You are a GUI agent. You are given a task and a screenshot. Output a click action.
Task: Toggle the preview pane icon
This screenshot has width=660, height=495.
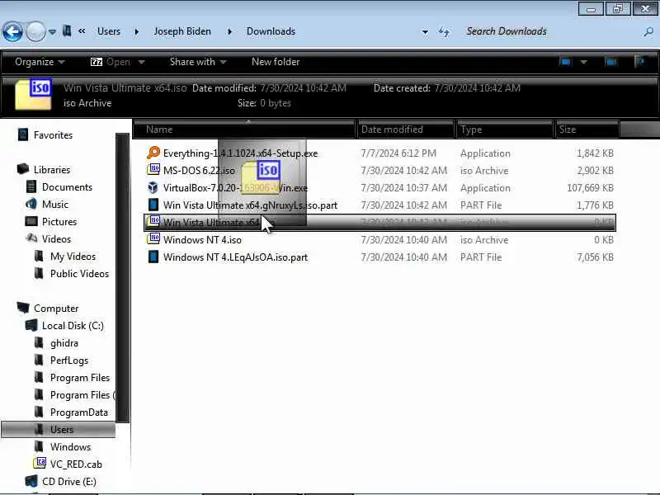point(610,63)
